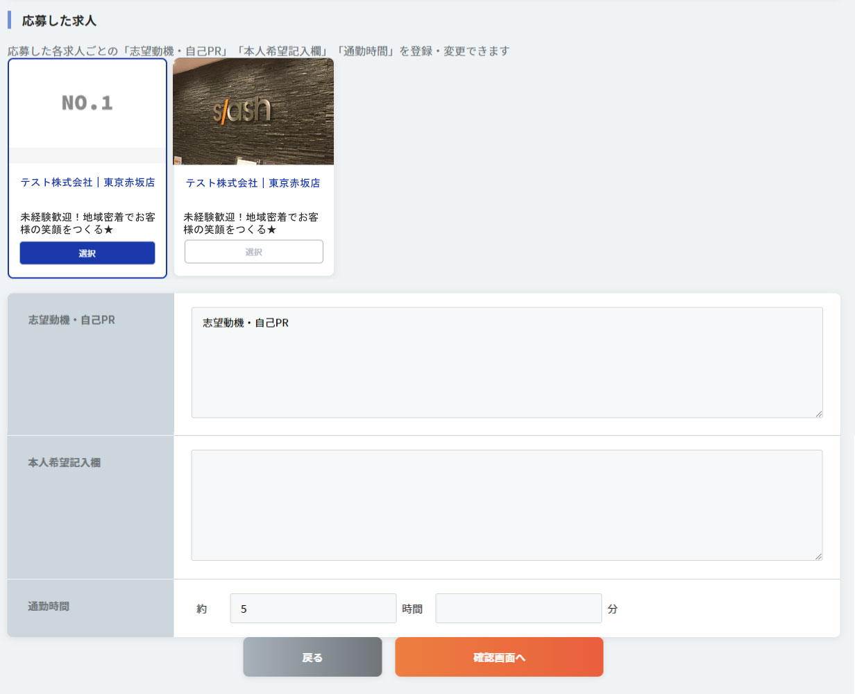Select the slash job with its 選択 button
Viewport: 855px width, 694px height.
pos(253,251)
